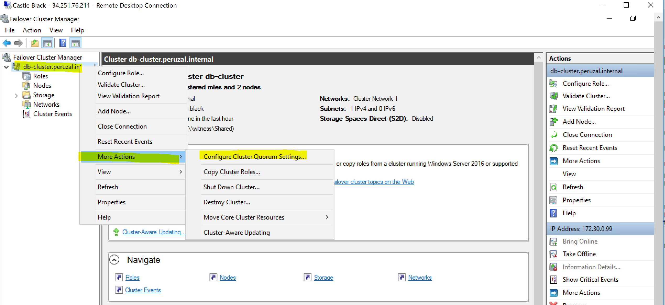Click the Close Connection icon in Actions pane
The image size is (665, 305).
(553, 135)
